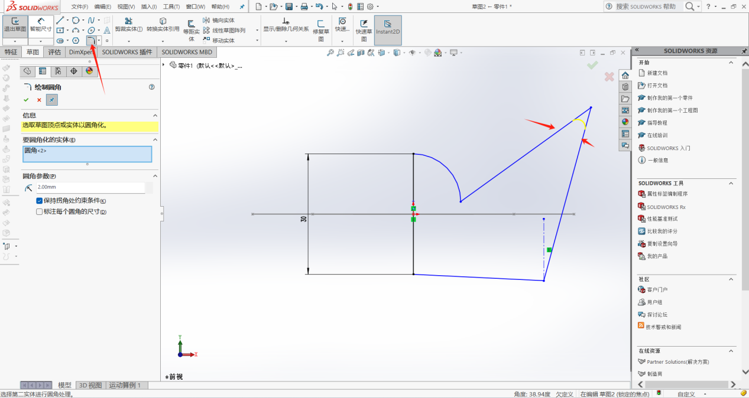
Task: Click Trim Entities (剪裁实体) tool
Action: pos(128,25)
